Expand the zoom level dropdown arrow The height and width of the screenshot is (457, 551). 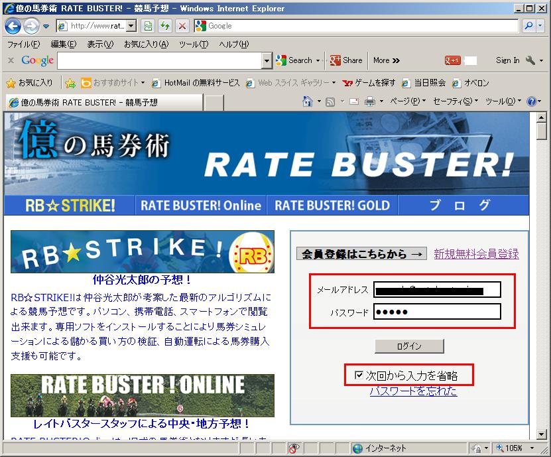532,448
